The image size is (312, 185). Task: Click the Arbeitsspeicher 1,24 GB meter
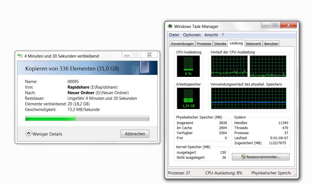click(188, 98)
